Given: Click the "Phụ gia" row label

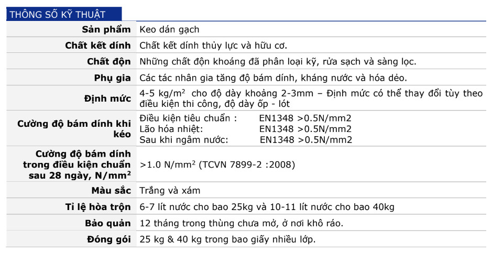Looking at the screenshot, I should (x=112, y=78).
